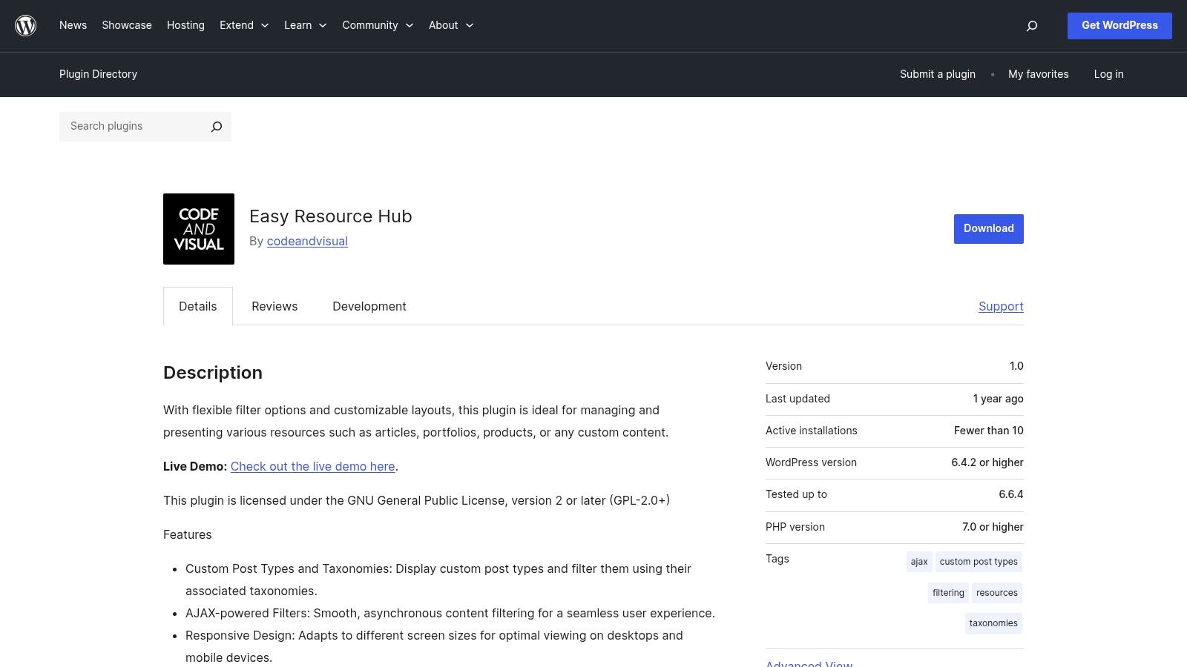Click the search icon in the plugin search field

click(x=216, y=126)
